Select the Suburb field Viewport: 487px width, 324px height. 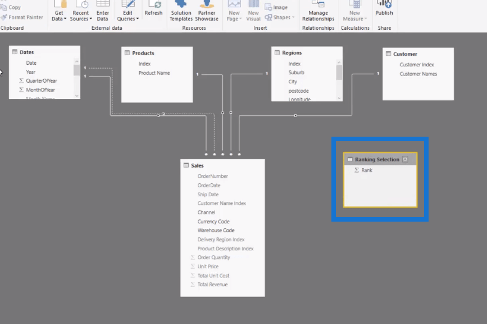(296, 73)
